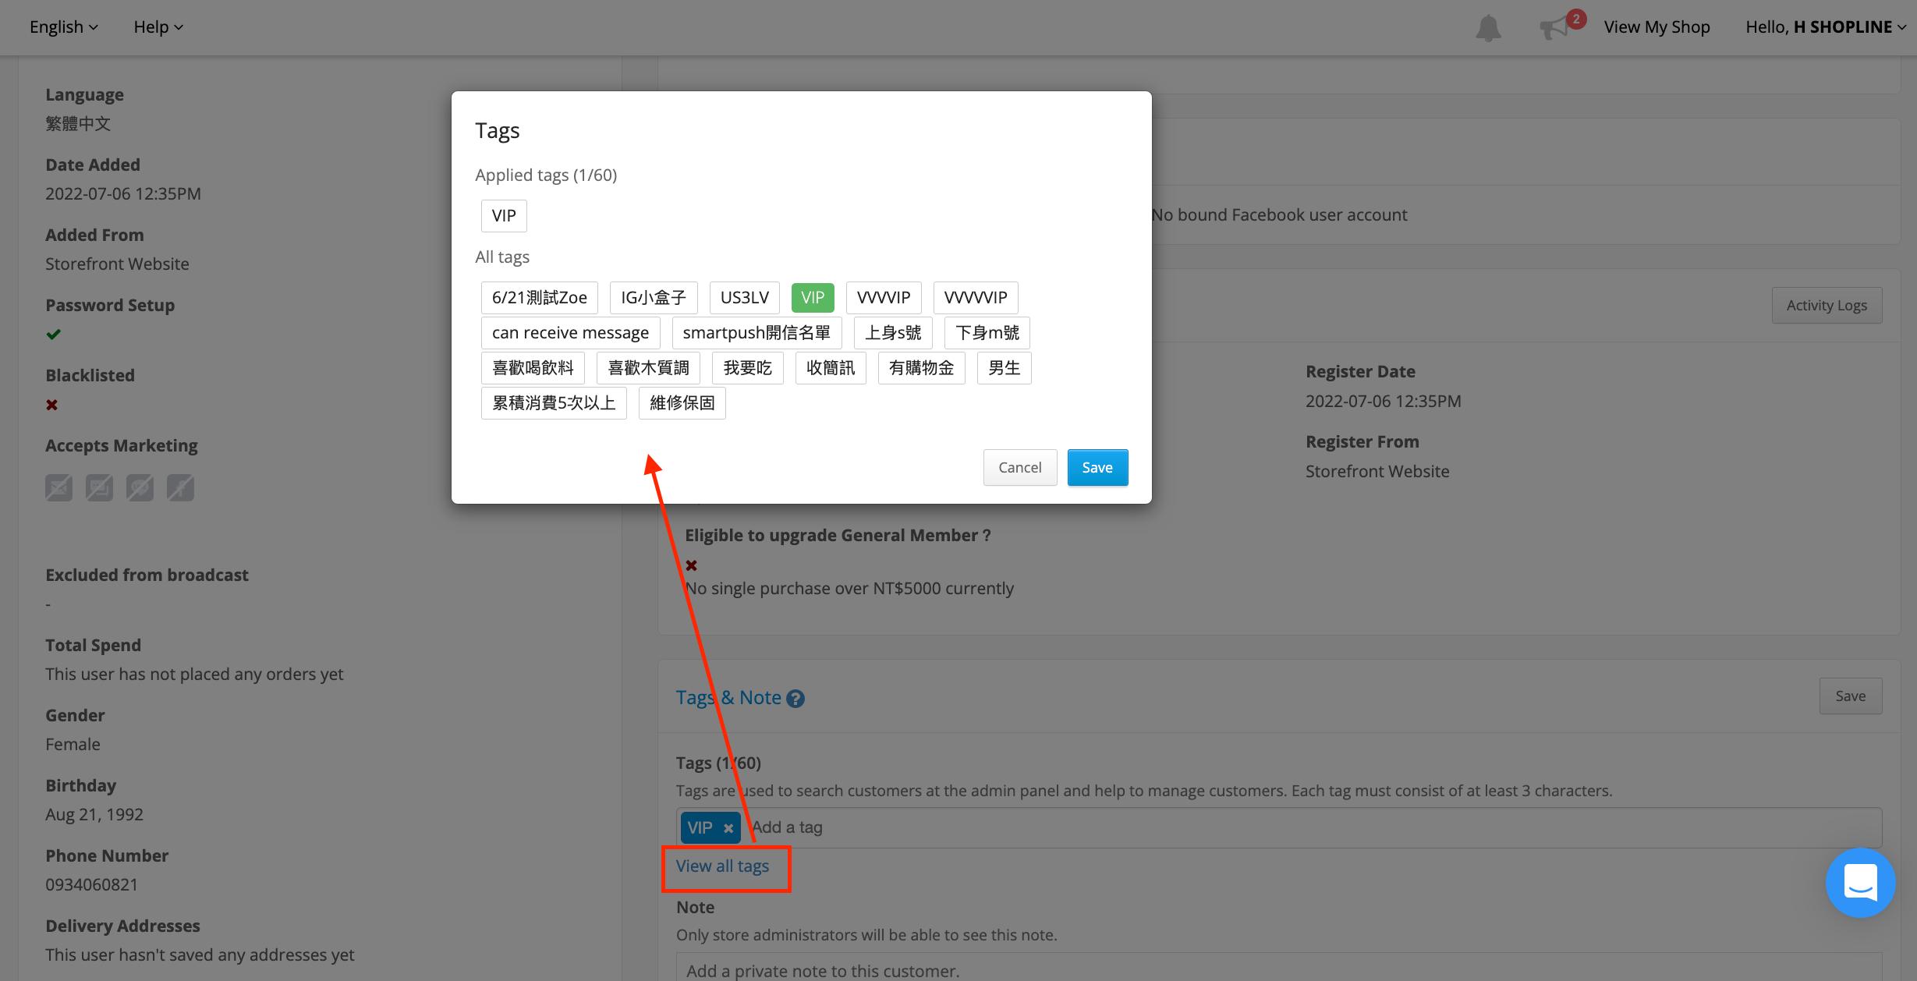The width and height of the screenshot is (1917, 981).
Task: Select the 男生 tag
Action: pyautogui.click(x=1004, y=367)
